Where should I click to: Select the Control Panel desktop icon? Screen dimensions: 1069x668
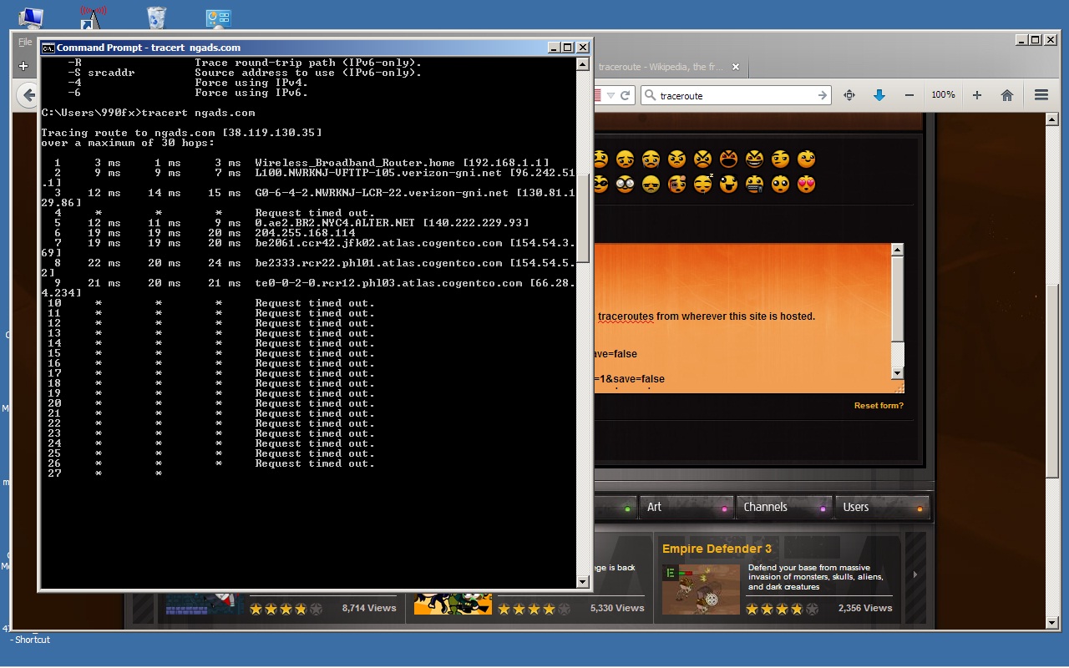click(x=219, y=18)
